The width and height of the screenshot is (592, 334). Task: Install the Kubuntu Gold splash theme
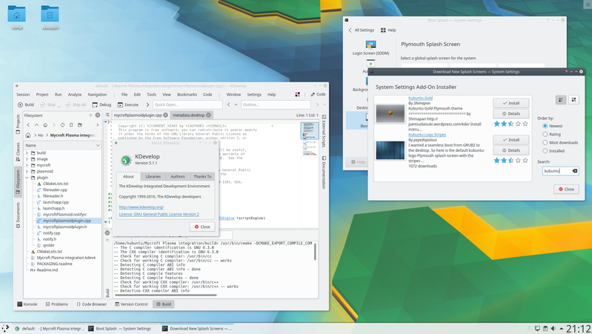click(x=510, y=103)
